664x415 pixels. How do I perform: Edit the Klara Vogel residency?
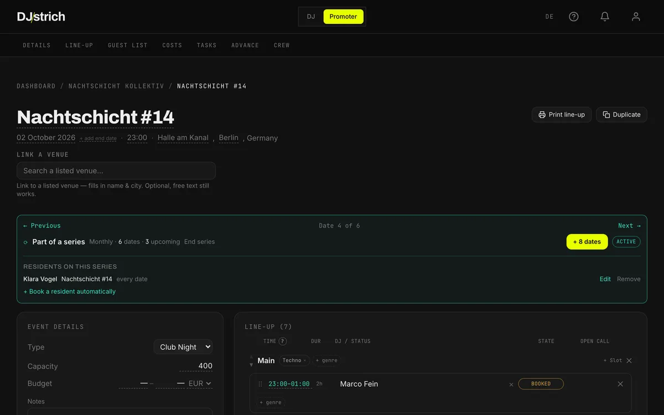[605, 279]
